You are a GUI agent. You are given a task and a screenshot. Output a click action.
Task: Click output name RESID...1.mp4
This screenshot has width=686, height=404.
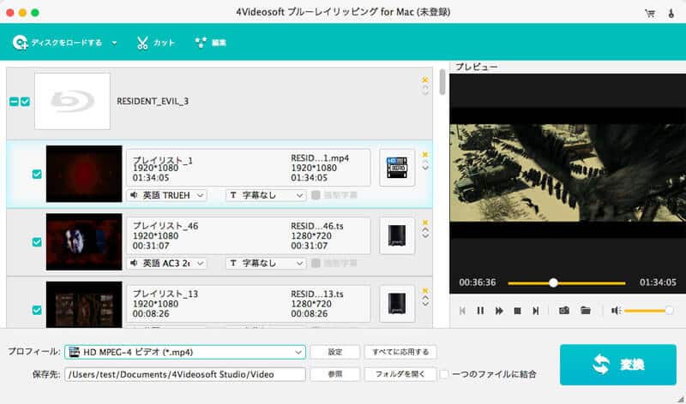point(320,158)
